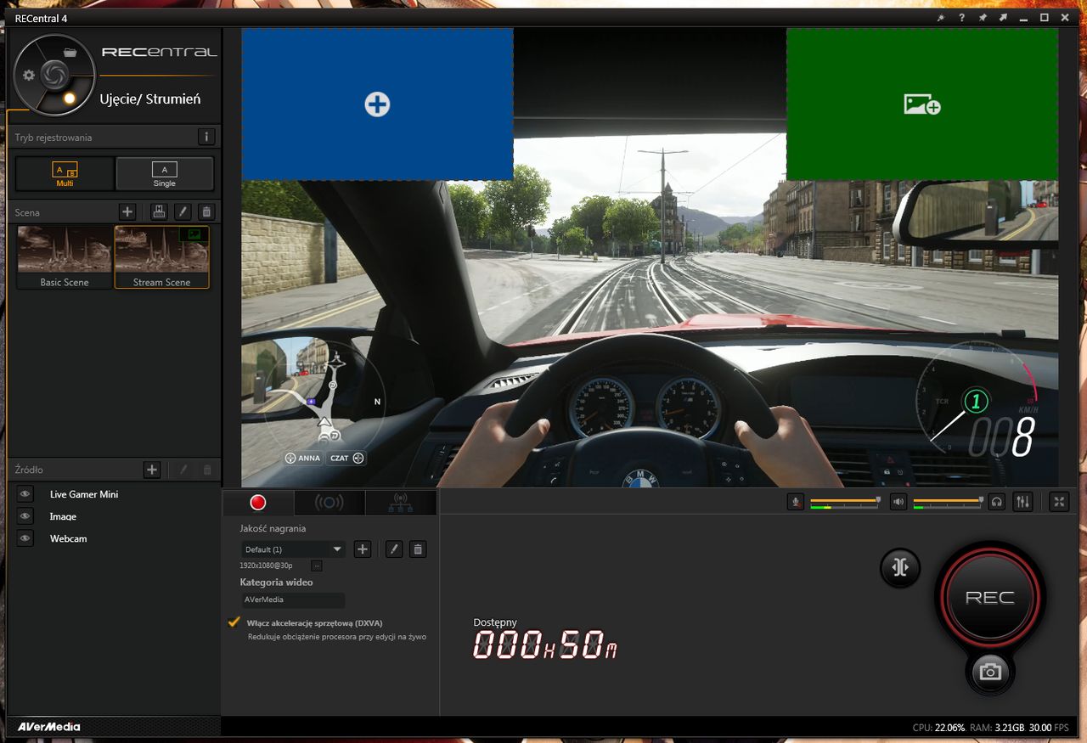Open the settings gear in the mode wheel
Image resolution: width=1087 pixels, height=743 pixels.
29,76
